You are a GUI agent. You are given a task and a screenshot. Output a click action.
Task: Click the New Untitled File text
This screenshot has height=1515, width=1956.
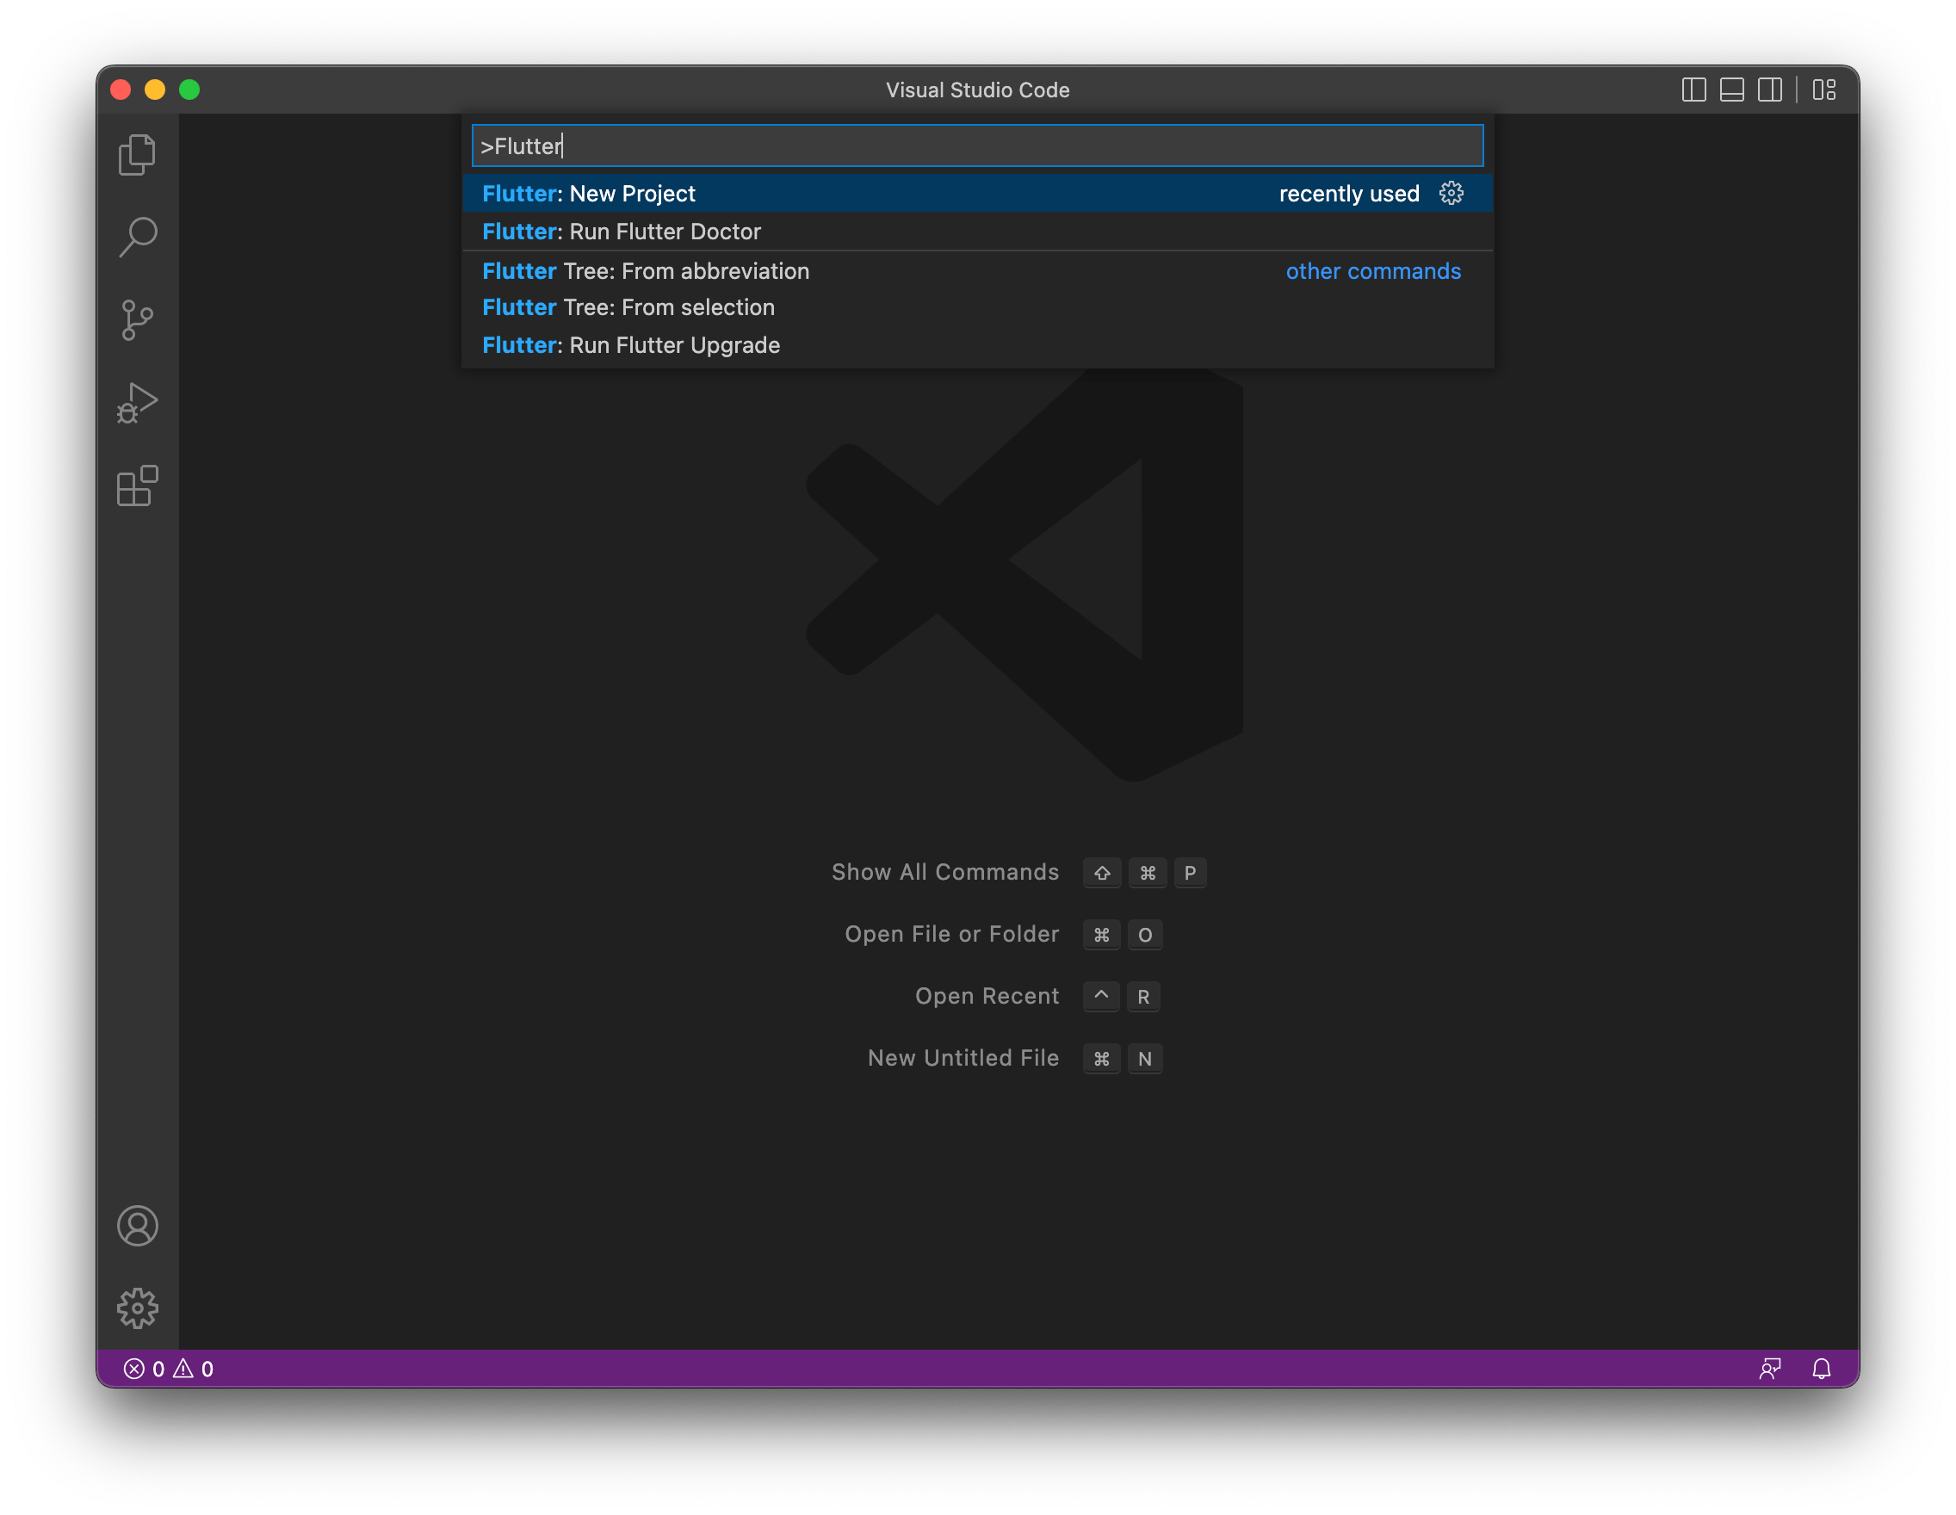tap(963, 1057)
